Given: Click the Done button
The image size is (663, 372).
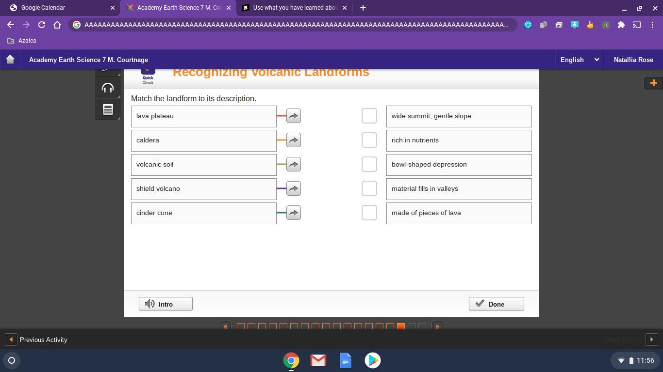Looking at the screenshot, I should 496,304.
